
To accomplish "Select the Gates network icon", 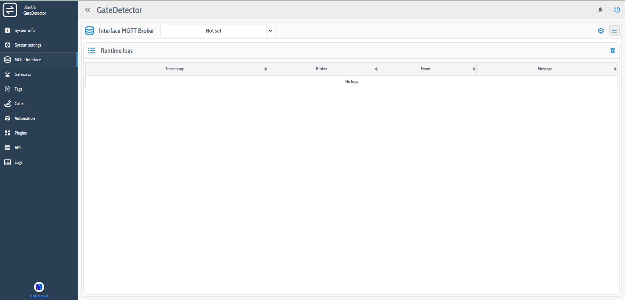I will click(7, 104).
